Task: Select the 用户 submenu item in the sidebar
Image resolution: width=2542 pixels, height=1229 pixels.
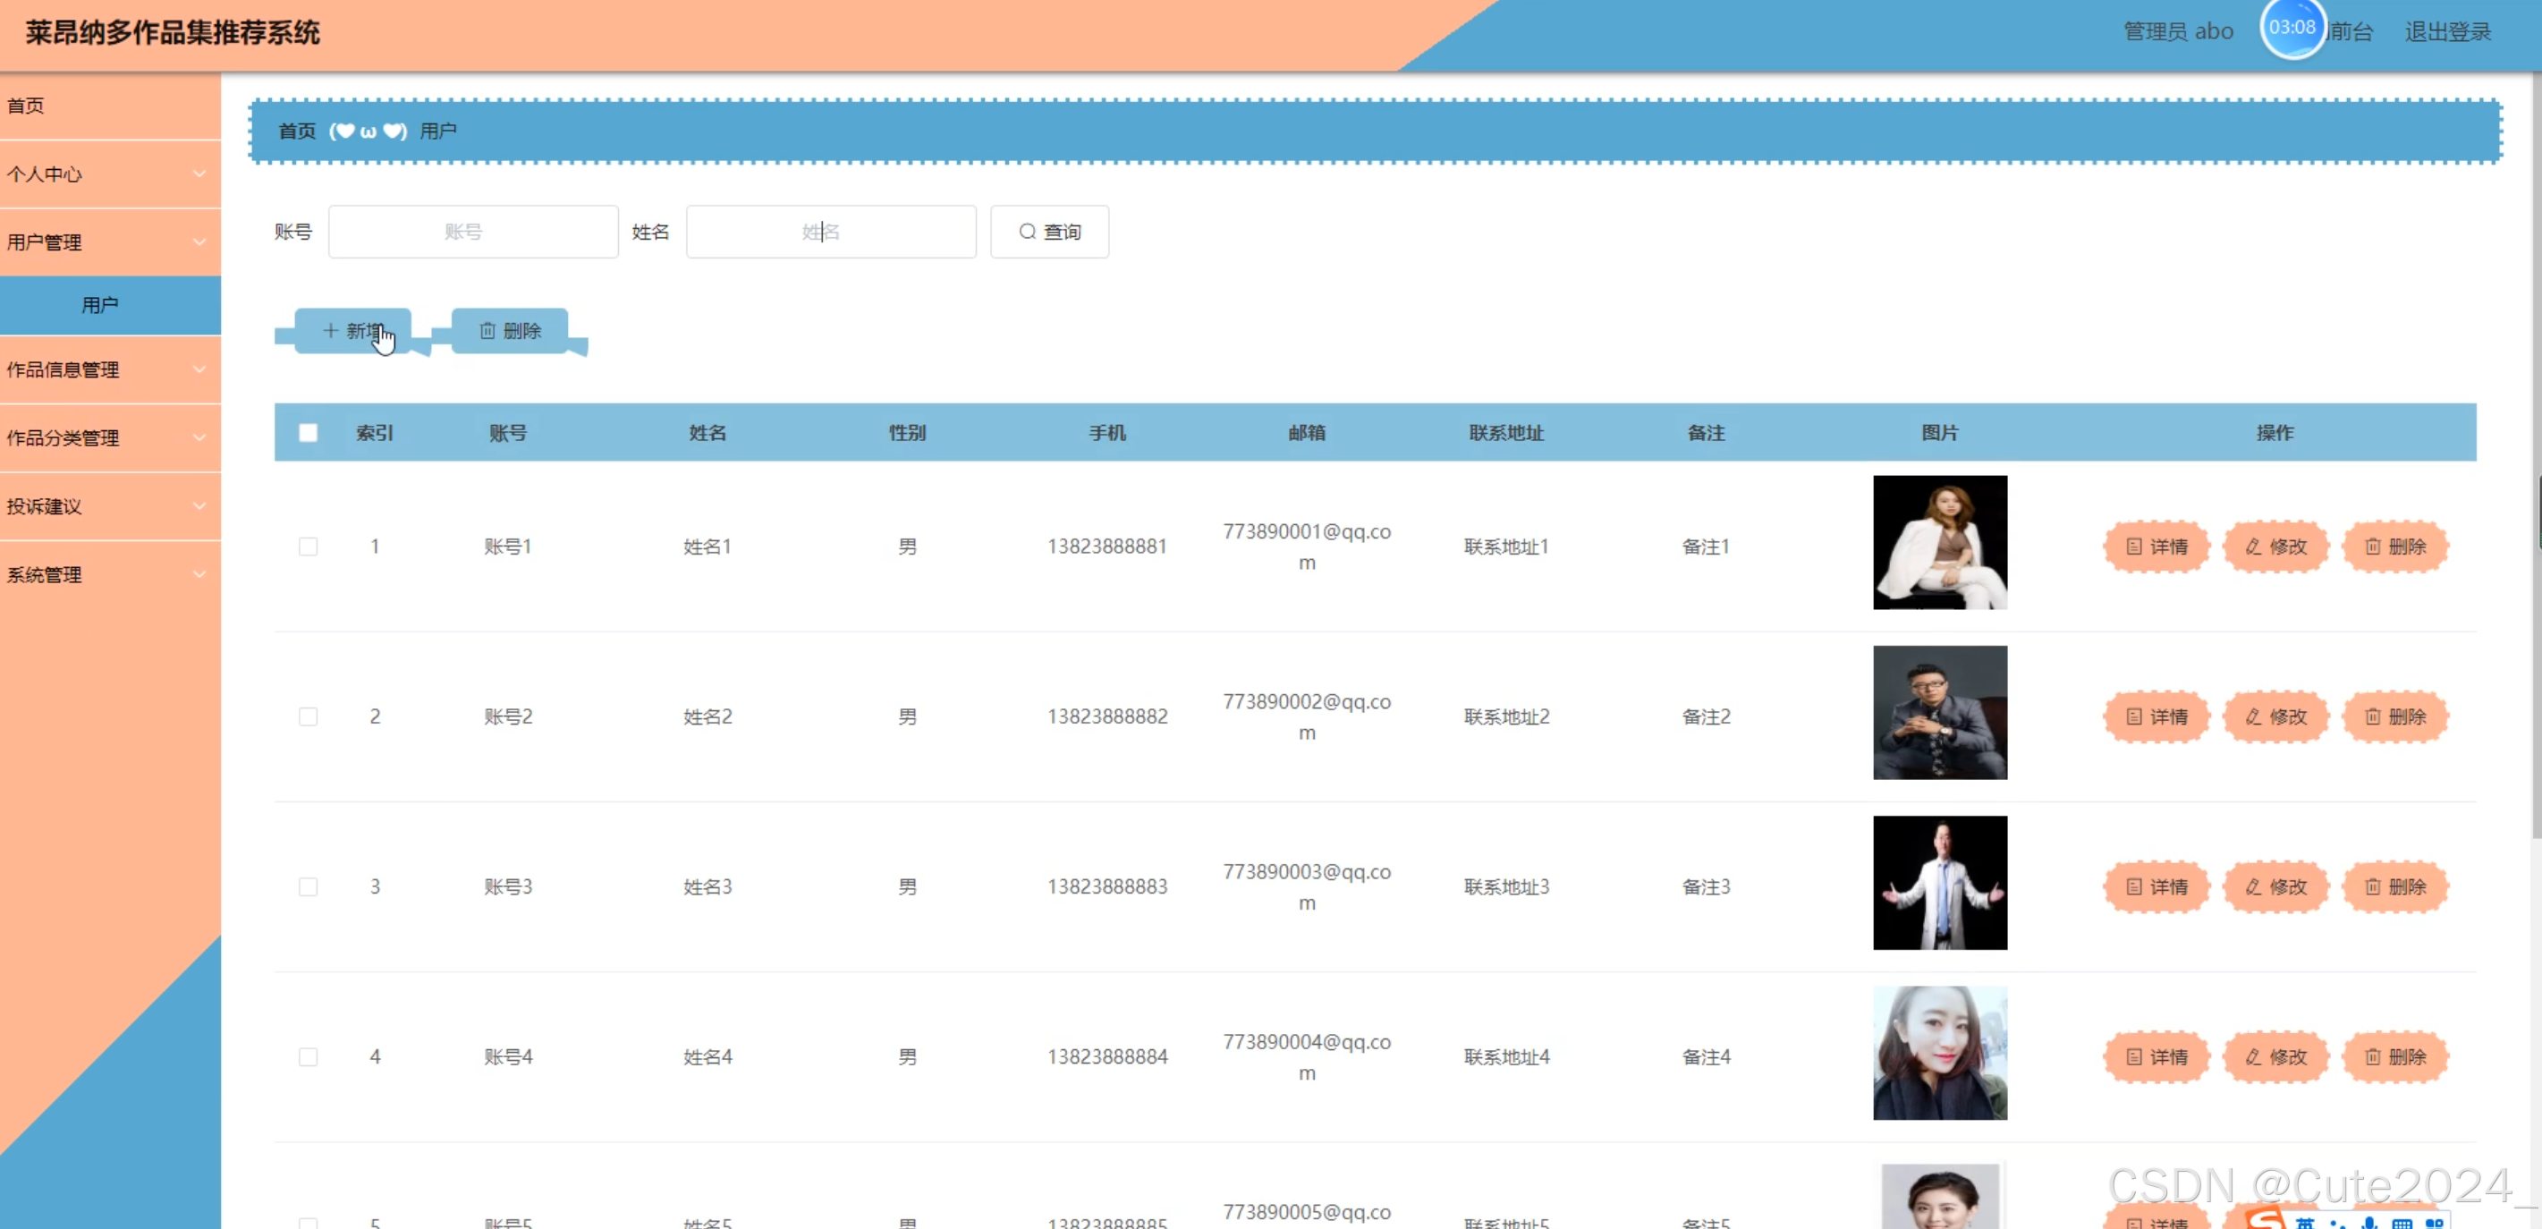Action: tap(101, 305)
